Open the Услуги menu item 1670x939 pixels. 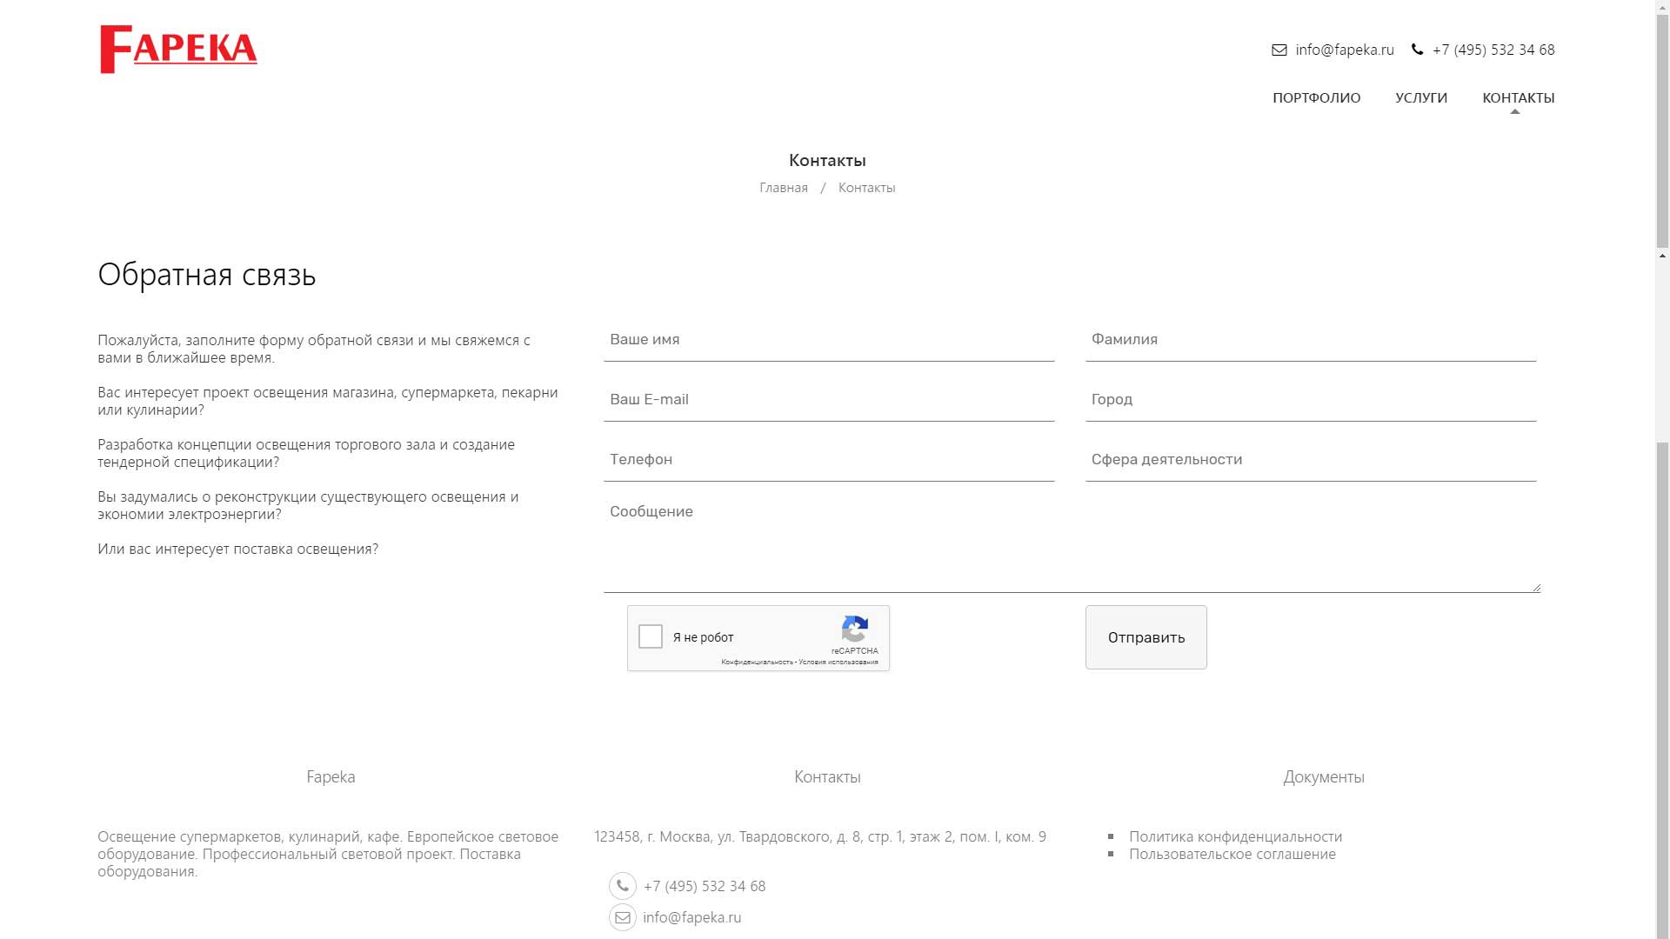click(x=1421, y=97)
